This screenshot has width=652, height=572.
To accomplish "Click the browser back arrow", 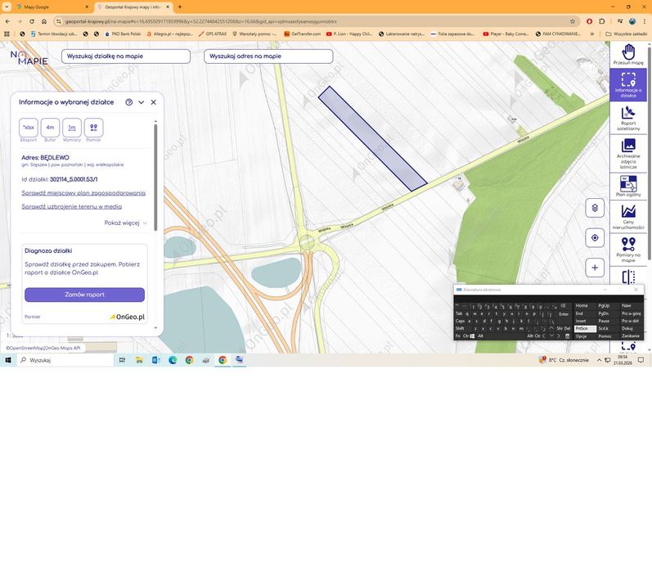I will pos(7,21).
